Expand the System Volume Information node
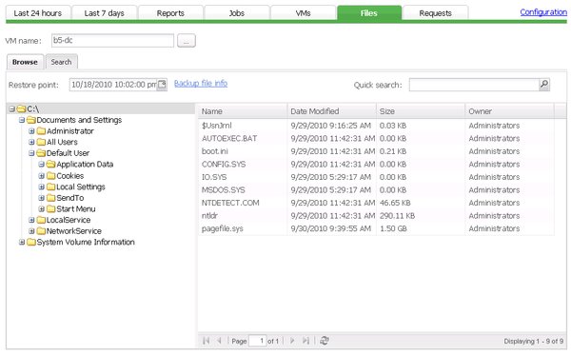This screenshot has width=571, height=354. [x=22, y=242]
